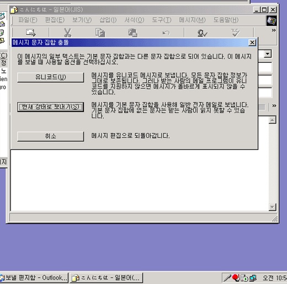Click the 취소 cancel button
Viewport: 287px width, 284px height.
click(x=50, y=136)
